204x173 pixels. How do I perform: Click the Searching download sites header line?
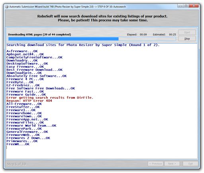pyautogui.click(x=83, y=45)
